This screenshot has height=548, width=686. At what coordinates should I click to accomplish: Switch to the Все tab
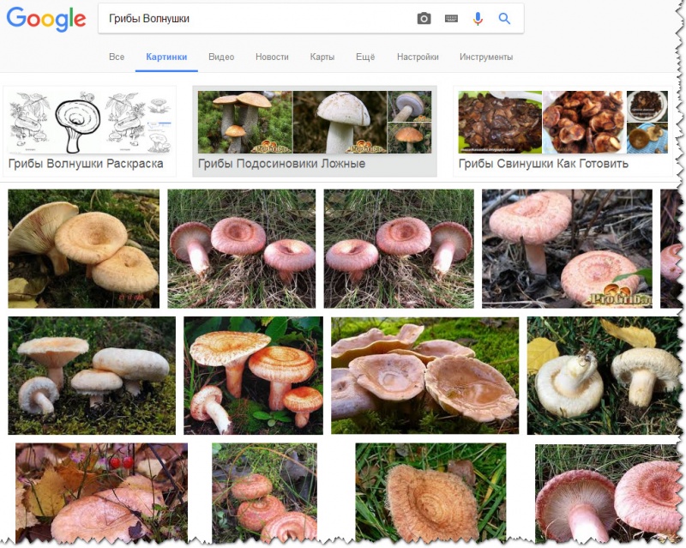tap(117, 57)
